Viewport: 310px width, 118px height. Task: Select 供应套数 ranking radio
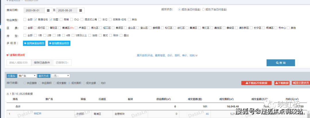[x=25, y=83]
